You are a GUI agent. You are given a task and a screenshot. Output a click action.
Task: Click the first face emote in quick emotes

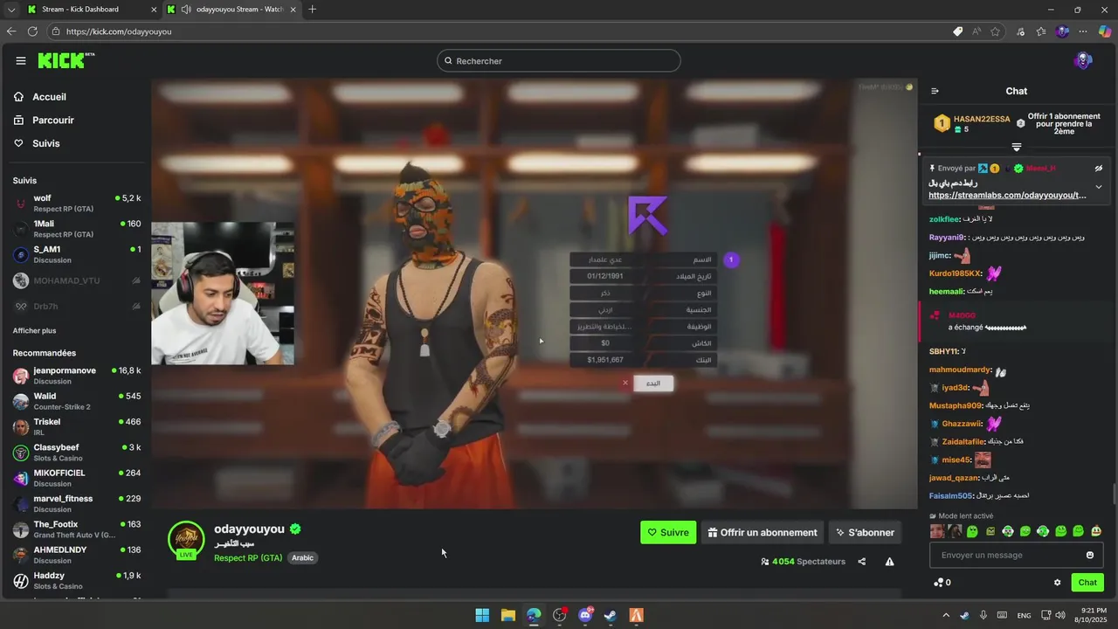(x=937, y=531)
